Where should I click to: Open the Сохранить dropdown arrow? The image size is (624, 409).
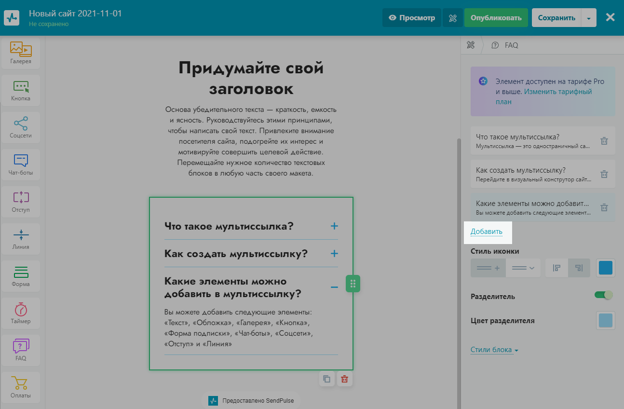589,18
